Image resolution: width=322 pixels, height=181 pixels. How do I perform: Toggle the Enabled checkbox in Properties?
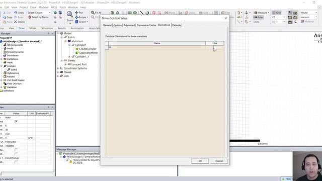tap(16, 122)
